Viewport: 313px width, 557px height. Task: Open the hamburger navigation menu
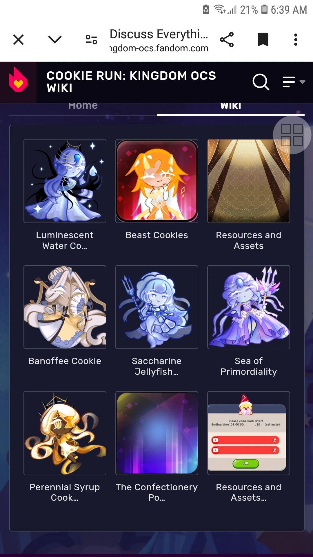tap(294, 82)
